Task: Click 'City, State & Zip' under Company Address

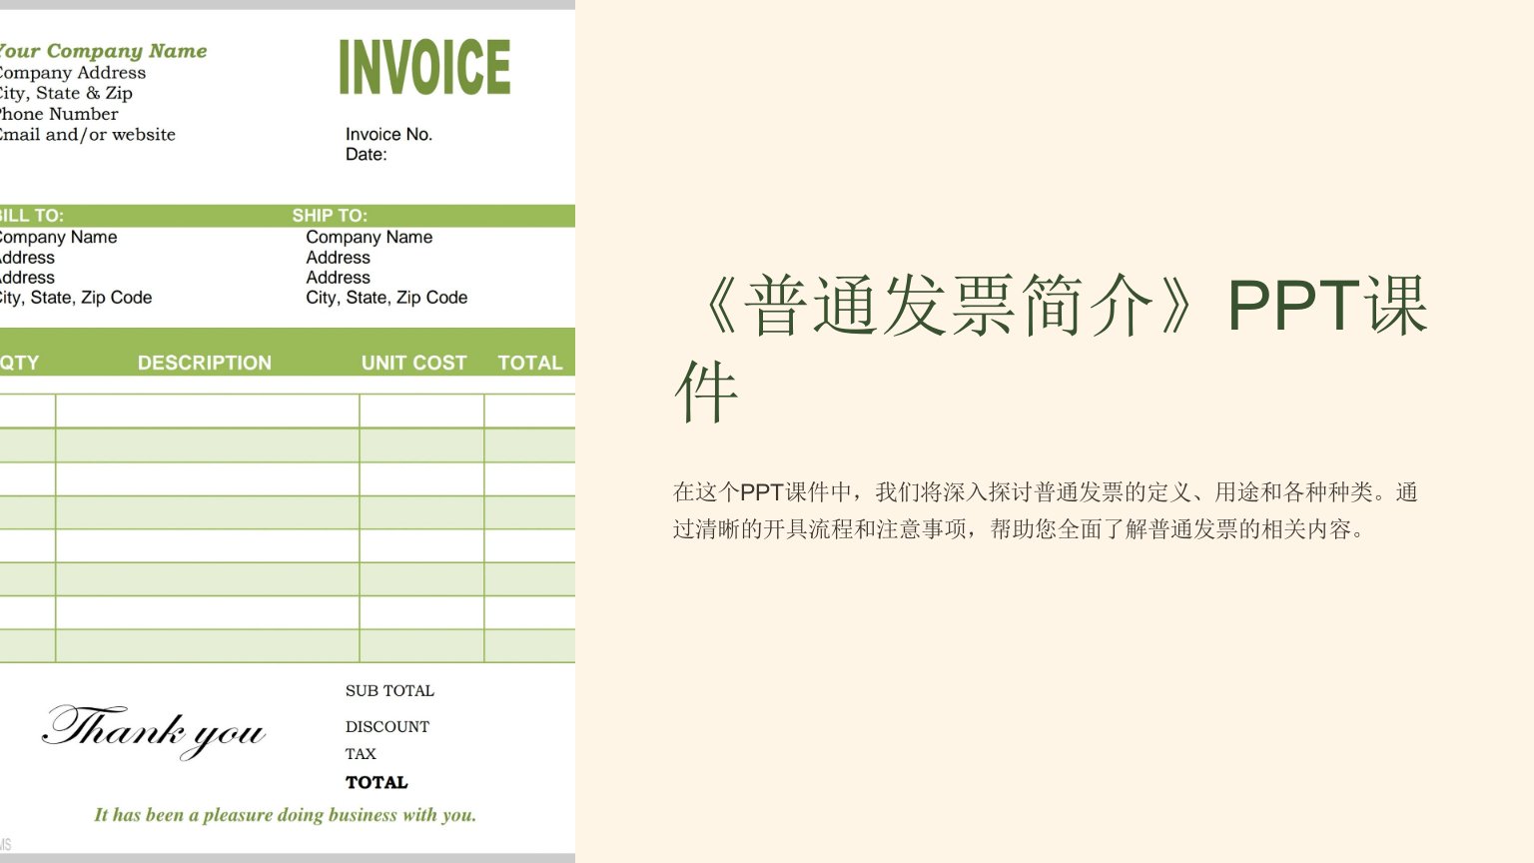Action: pos(66,93)
